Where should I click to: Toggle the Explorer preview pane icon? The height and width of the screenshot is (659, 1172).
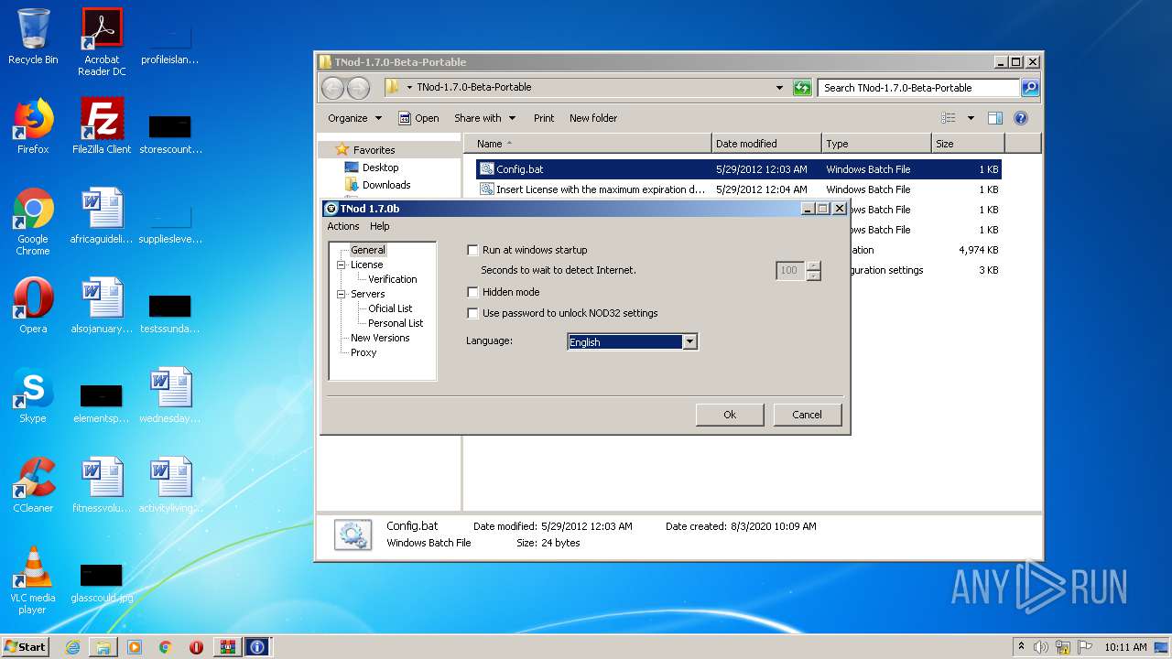click(x=995, y=118)
